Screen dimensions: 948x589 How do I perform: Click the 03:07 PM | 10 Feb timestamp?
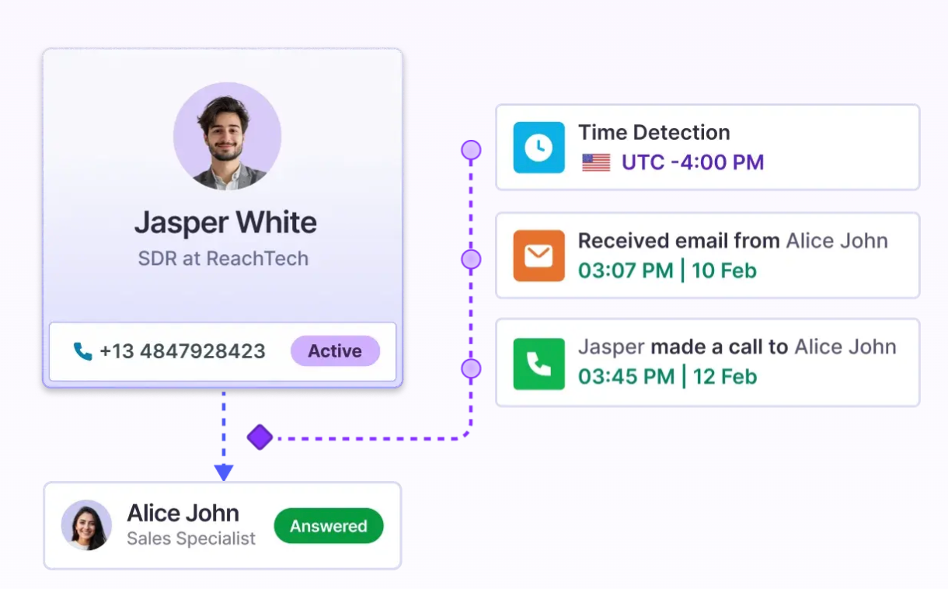click(x=667, y=270)
